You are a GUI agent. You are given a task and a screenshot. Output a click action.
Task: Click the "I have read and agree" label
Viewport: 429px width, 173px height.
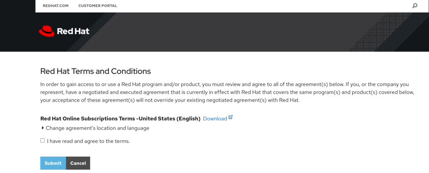click(x=89, y=141)
